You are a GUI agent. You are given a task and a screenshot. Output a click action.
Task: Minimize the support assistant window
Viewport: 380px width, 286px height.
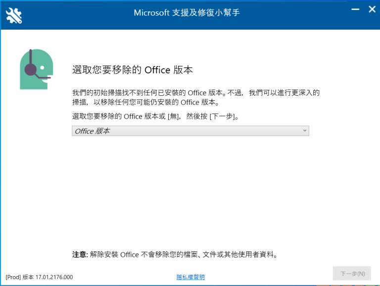point(355,10)
